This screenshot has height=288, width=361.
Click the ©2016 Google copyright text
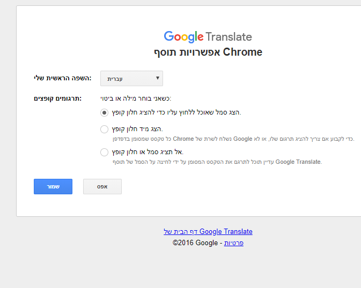pos(195,243)
